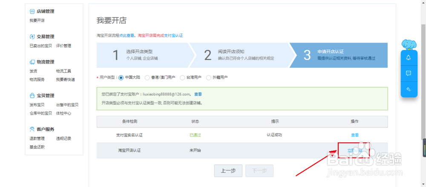
Task: Open notifications bell in floating panel
Action: [x=409, y=58]
